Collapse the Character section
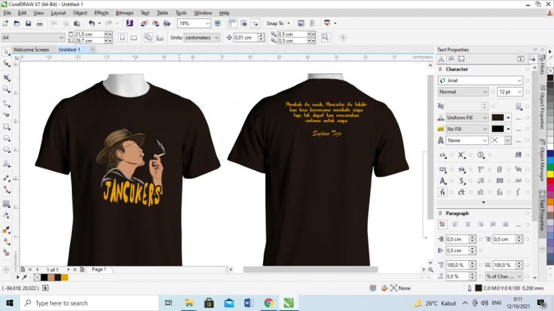 point(441,69)
